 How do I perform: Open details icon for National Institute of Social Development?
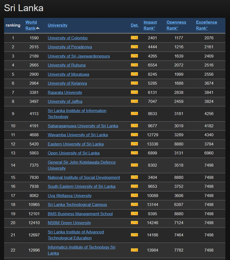[x=134, y=177]
